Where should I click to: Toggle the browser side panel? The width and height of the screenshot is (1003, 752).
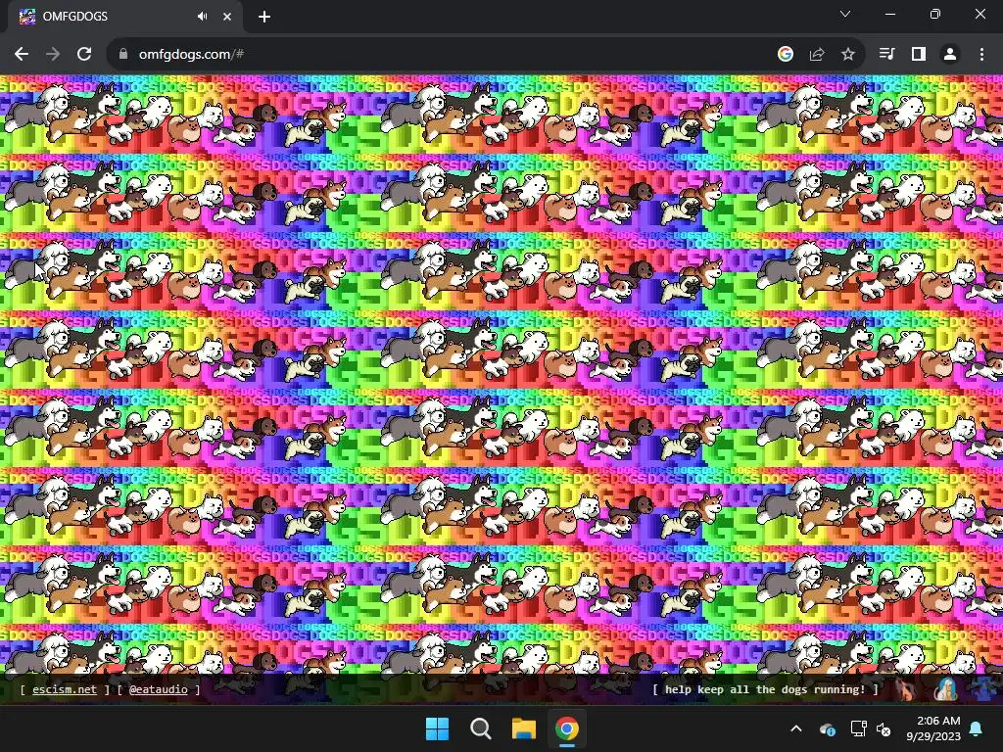919,55
